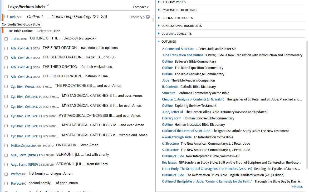Viewport: 309px width, 192px height.
Task: Tick the Jud CSSB Outline checkbox
Action: click(6, 17)
